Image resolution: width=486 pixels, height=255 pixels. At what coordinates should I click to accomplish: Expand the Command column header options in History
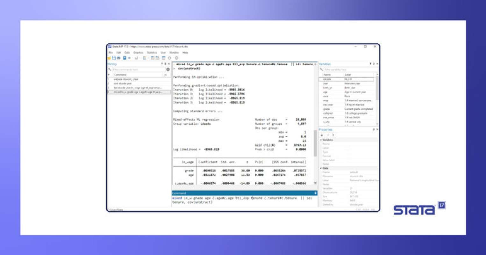(166, 75)
